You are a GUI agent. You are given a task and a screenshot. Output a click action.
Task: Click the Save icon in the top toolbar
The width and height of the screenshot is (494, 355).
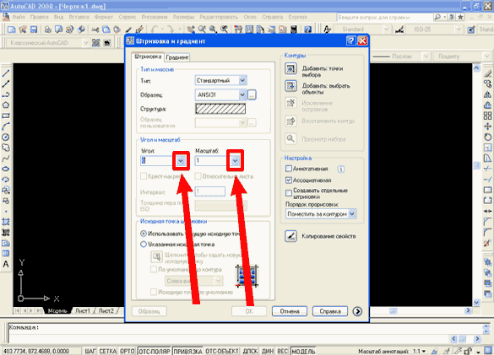(x=34, y=30)
